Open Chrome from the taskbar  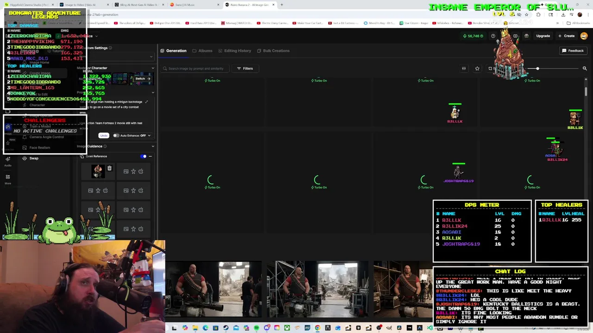317,328
